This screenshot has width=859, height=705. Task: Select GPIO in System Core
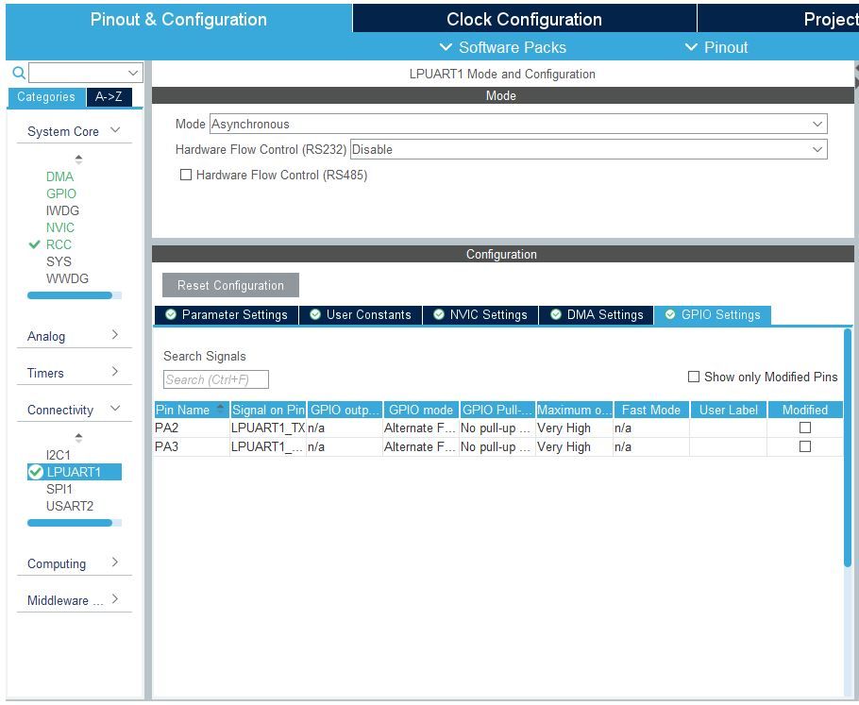[60, 193]
